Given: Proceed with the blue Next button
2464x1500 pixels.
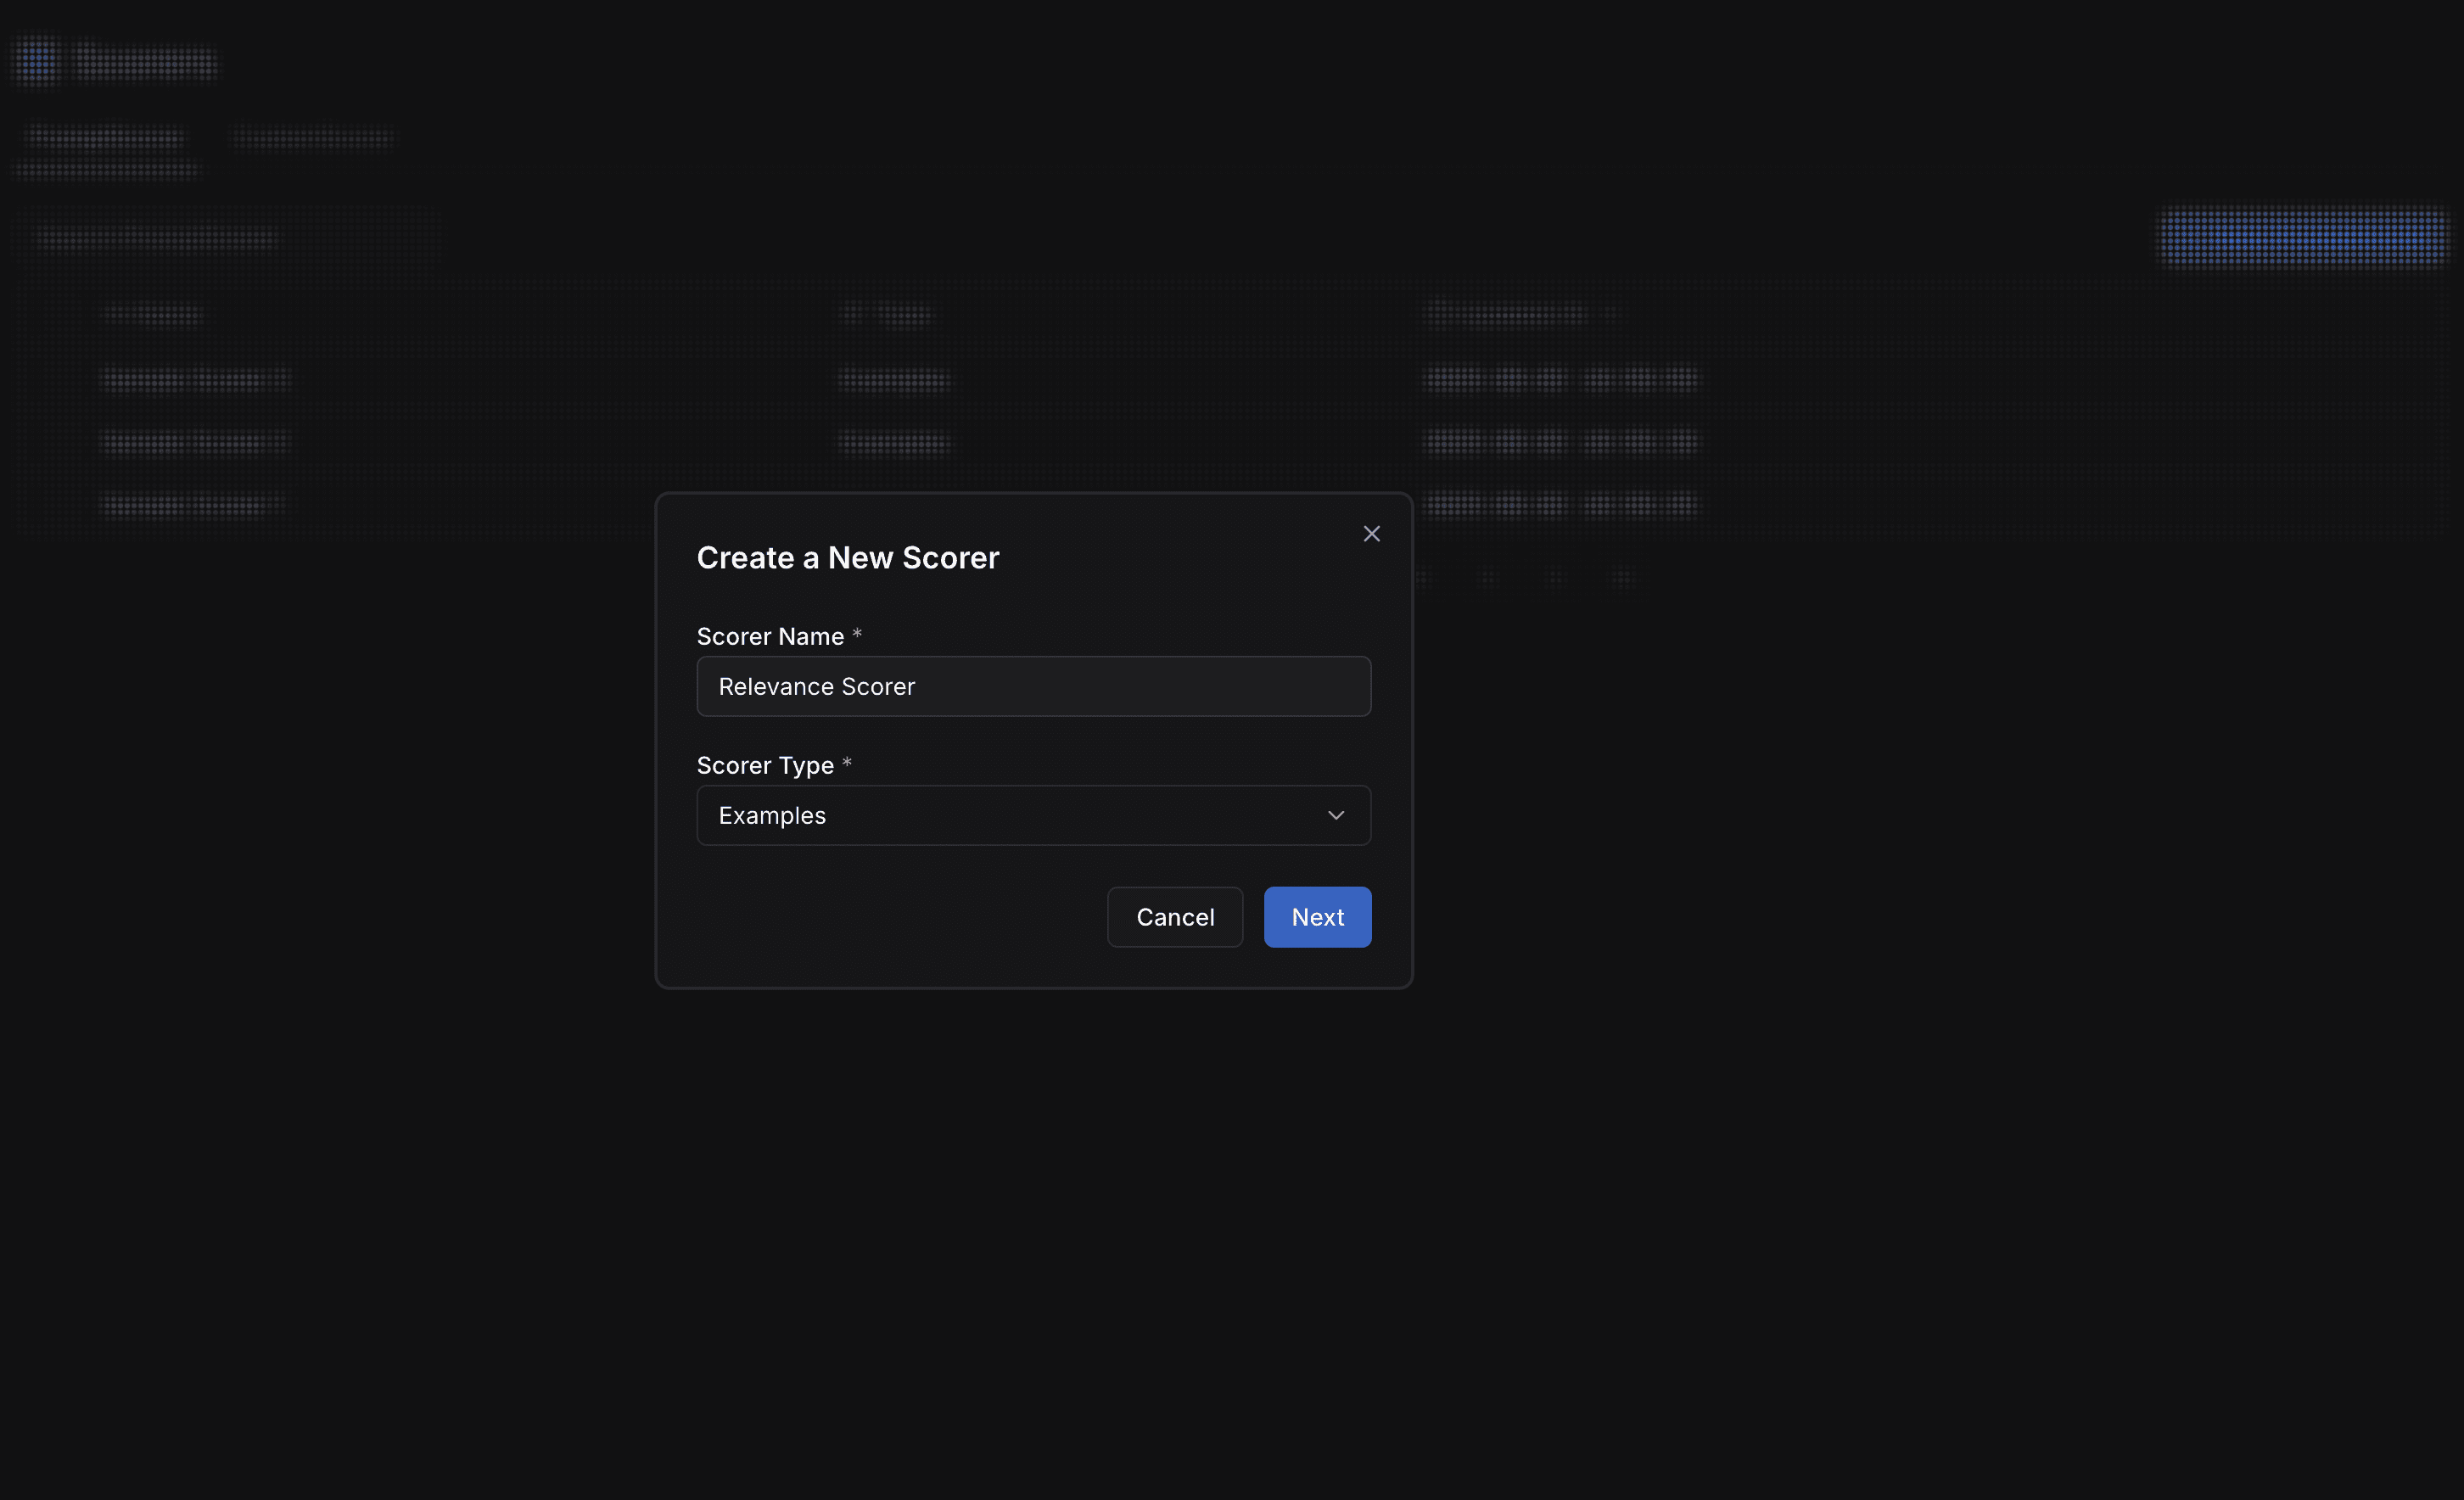Looking at the screenshot, I should (1316, 917).
